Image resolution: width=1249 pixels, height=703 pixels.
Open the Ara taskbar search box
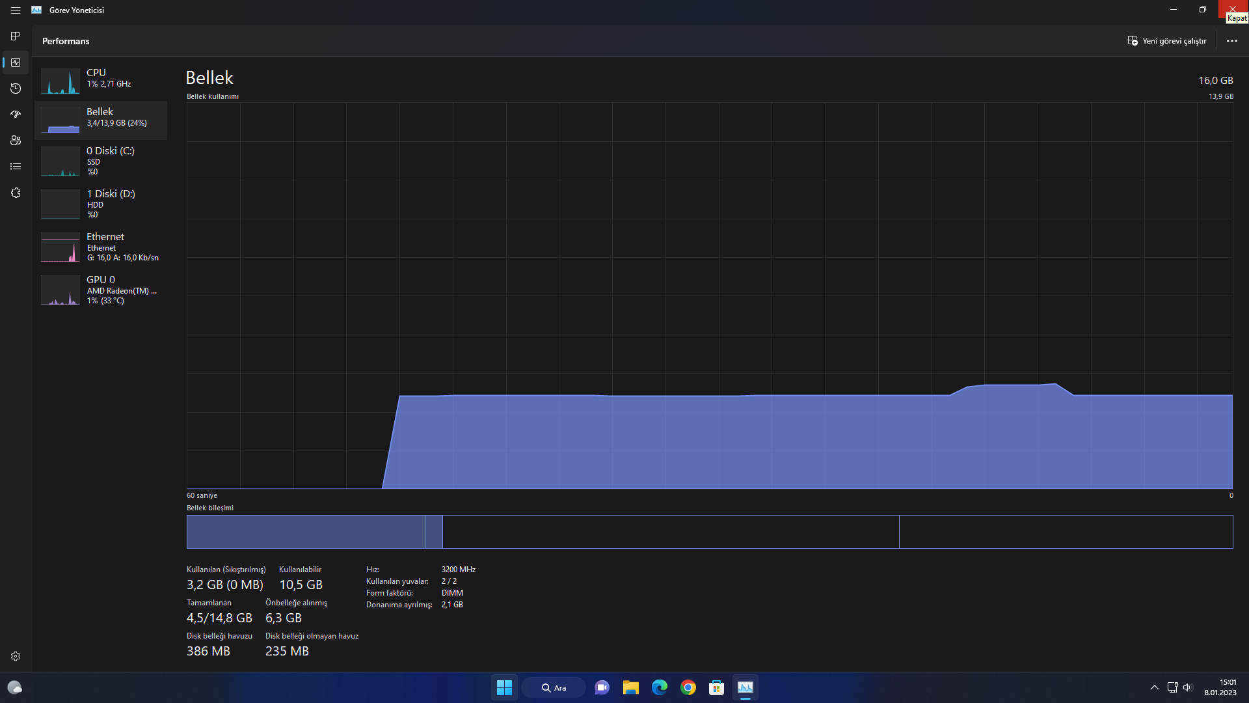[554, 687]
